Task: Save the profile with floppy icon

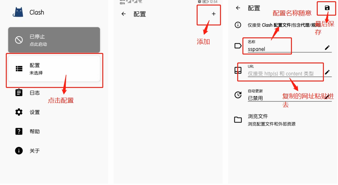Action: click(x=327, y=8)
